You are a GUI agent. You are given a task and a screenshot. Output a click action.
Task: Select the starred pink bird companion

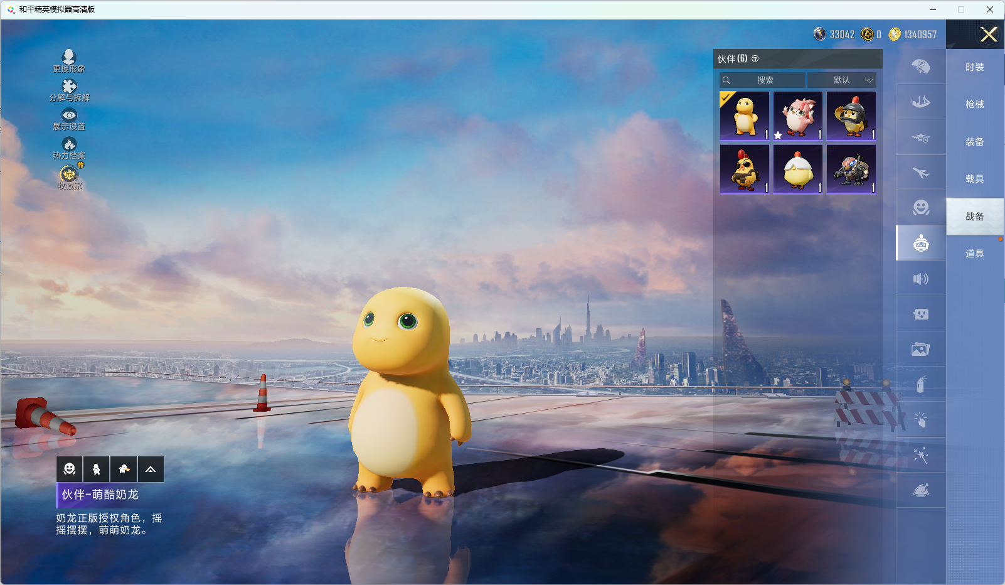coord(797,116)
